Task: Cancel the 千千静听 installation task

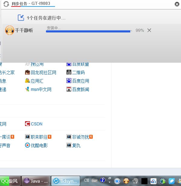Action: [x=149, y=30]
